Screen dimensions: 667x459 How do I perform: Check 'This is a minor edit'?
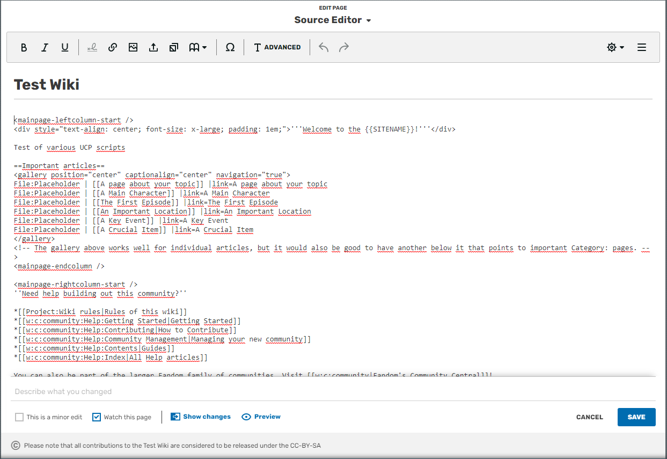click(20, 417)
